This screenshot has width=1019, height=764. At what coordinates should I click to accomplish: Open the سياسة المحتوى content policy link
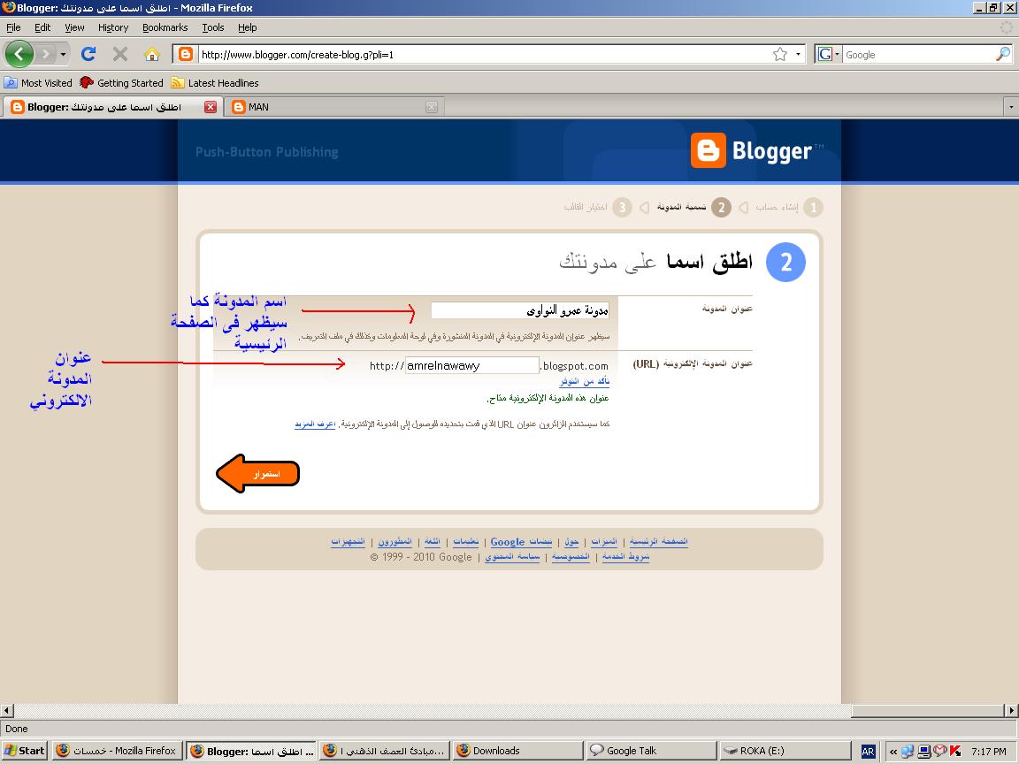click(x=512, y=557)
